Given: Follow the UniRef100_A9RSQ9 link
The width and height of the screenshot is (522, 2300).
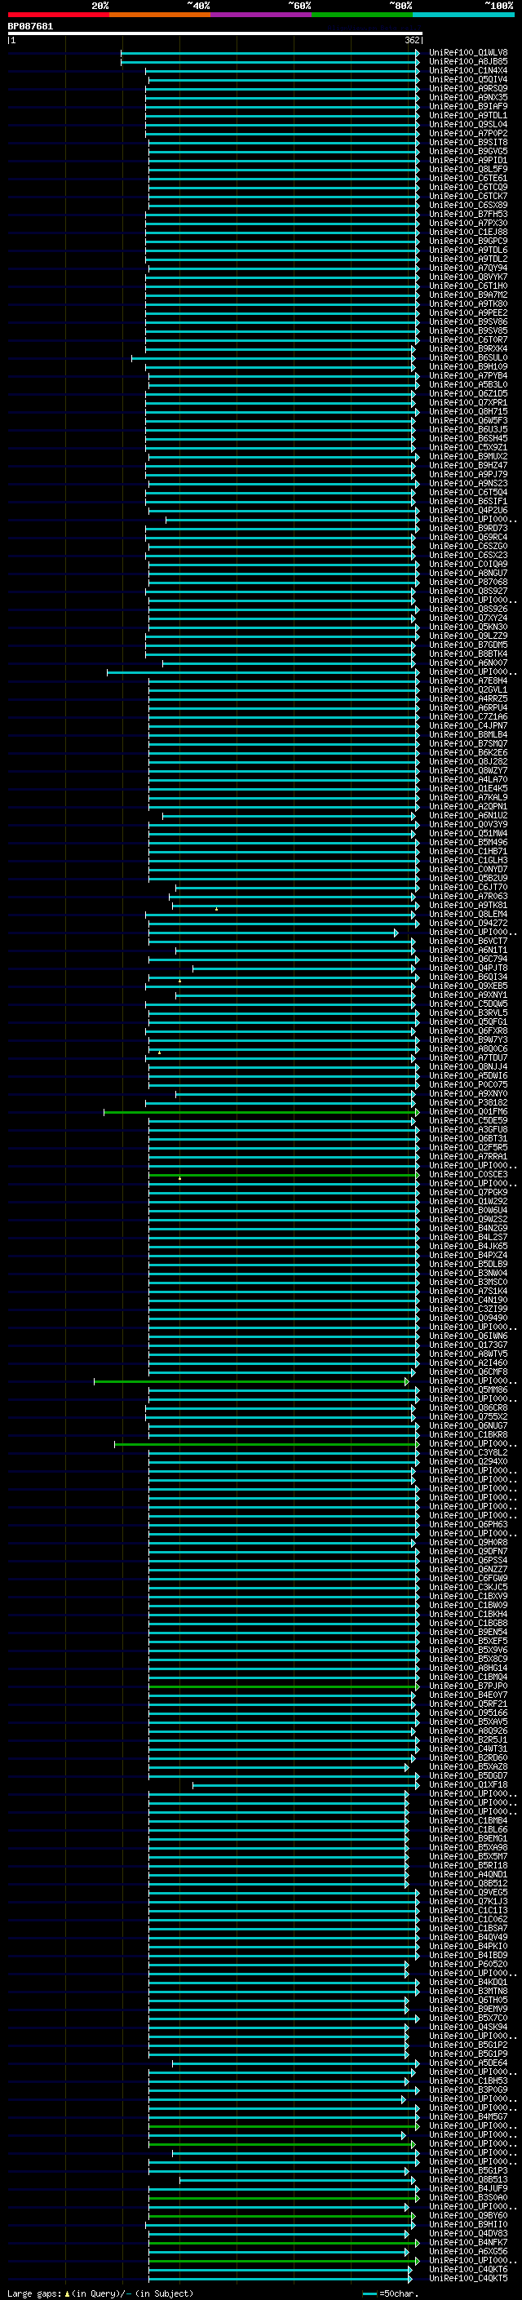Looking at the screenshot, I should pos(468,88).
